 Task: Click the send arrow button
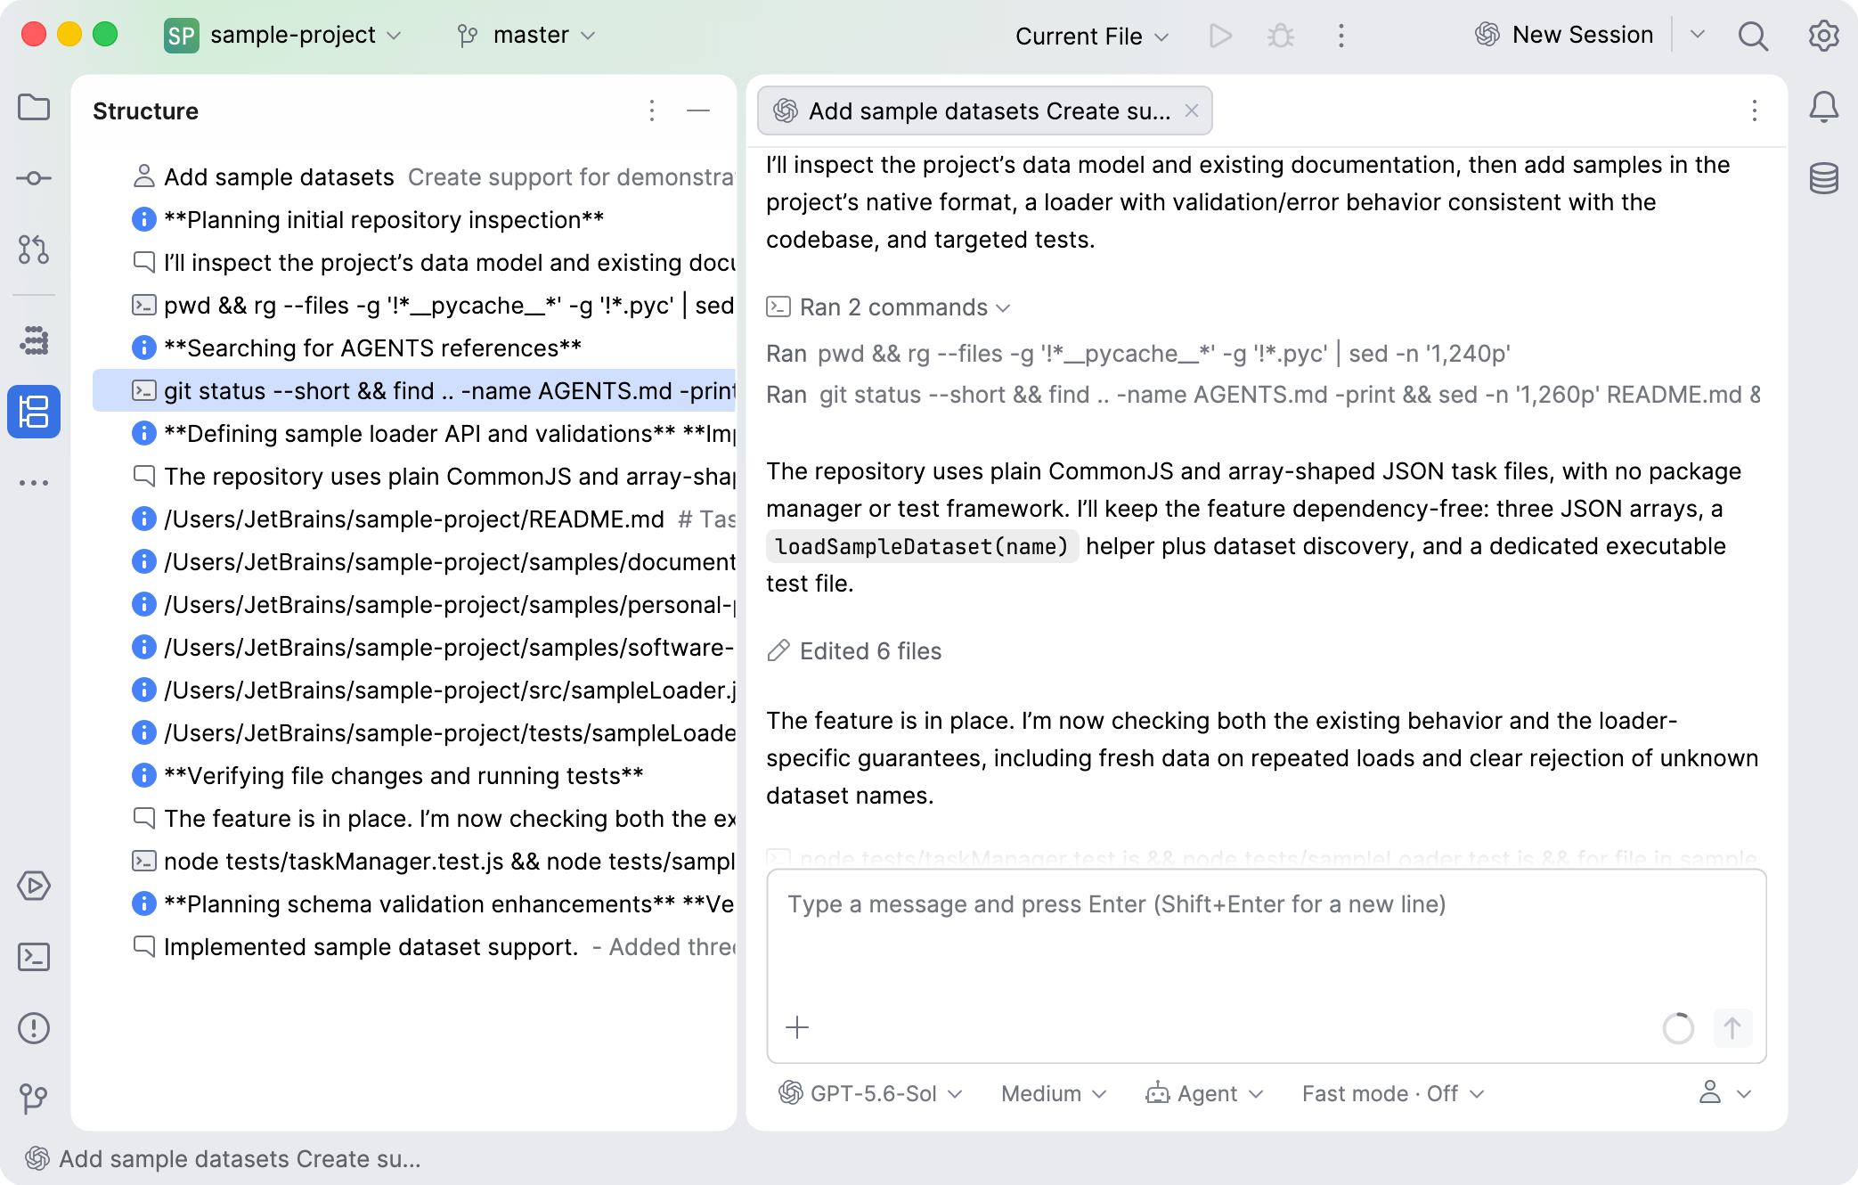click(x=1732, y=1028)
